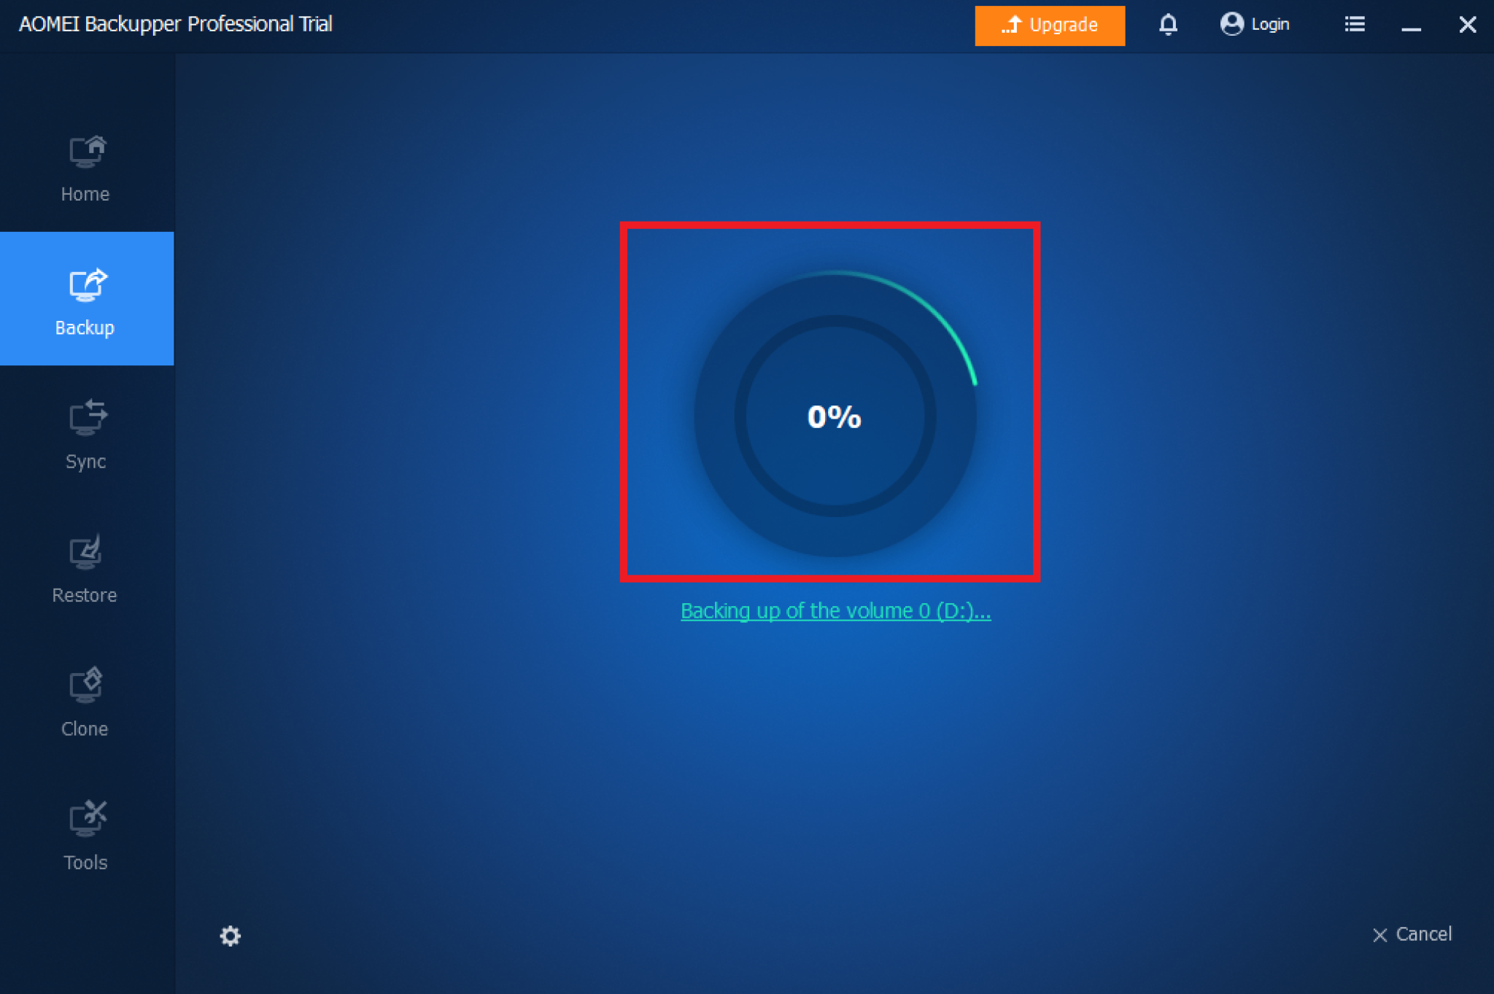Click the notification bell icon
Viewport: 1494px width, 994px height.
click(1167, 25)
